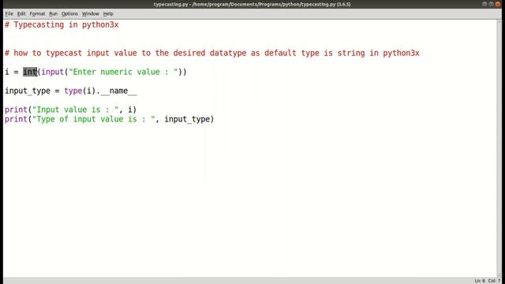Open the Options menu
This screenshot has width=505, height=284.
tap(69, 14)
